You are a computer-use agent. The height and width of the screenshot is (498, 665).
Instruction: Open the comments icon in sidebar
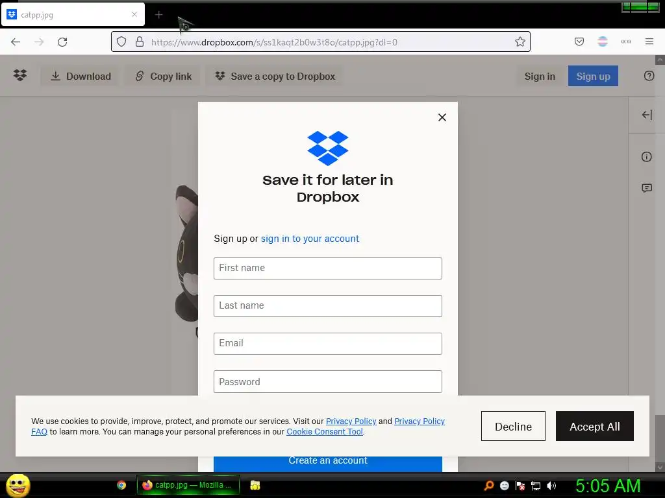(x=646, y=188)
